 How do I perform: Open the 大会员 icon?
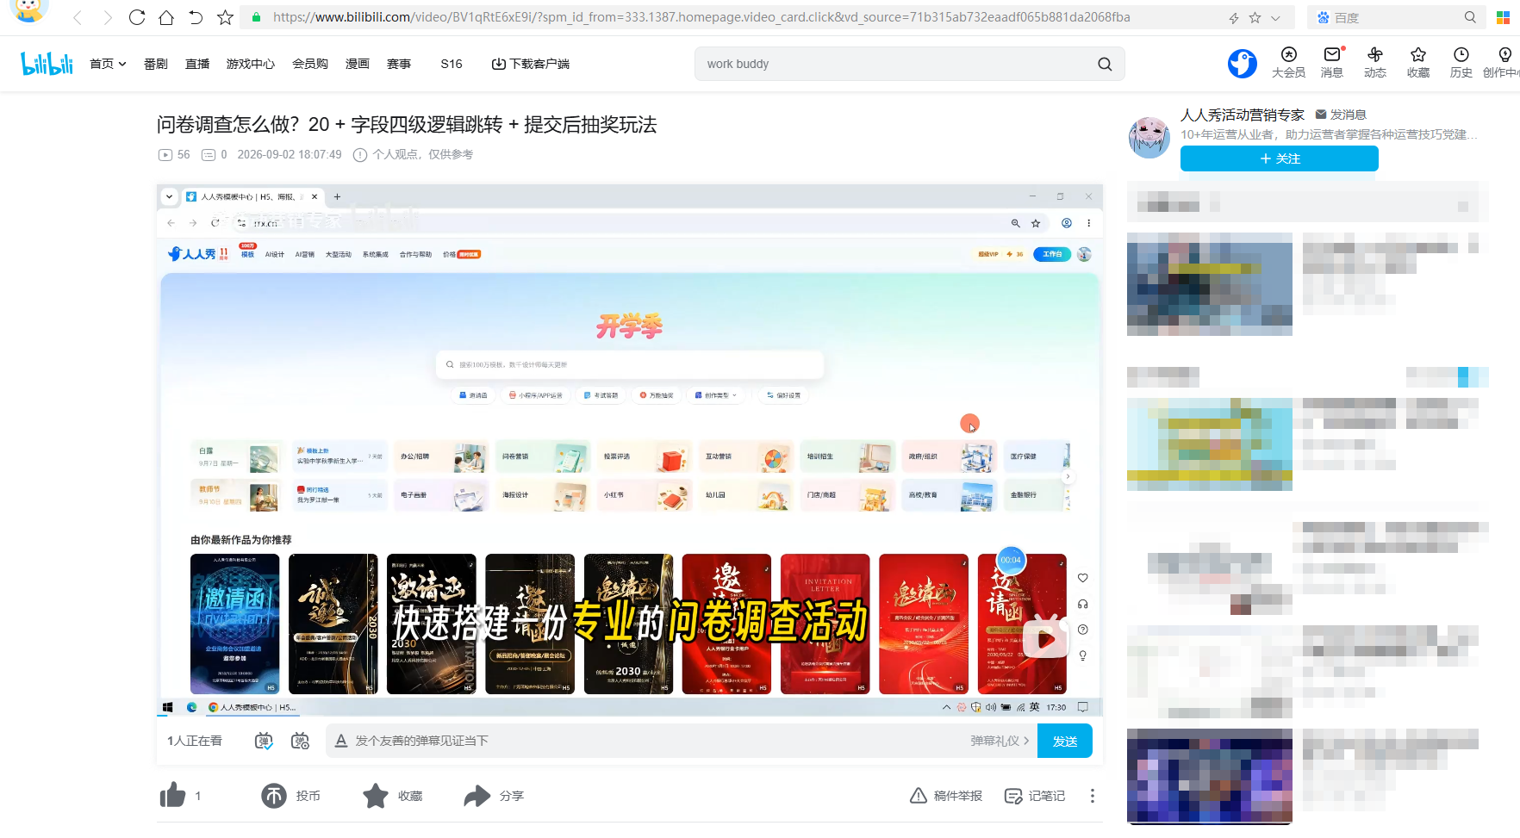1289,63
